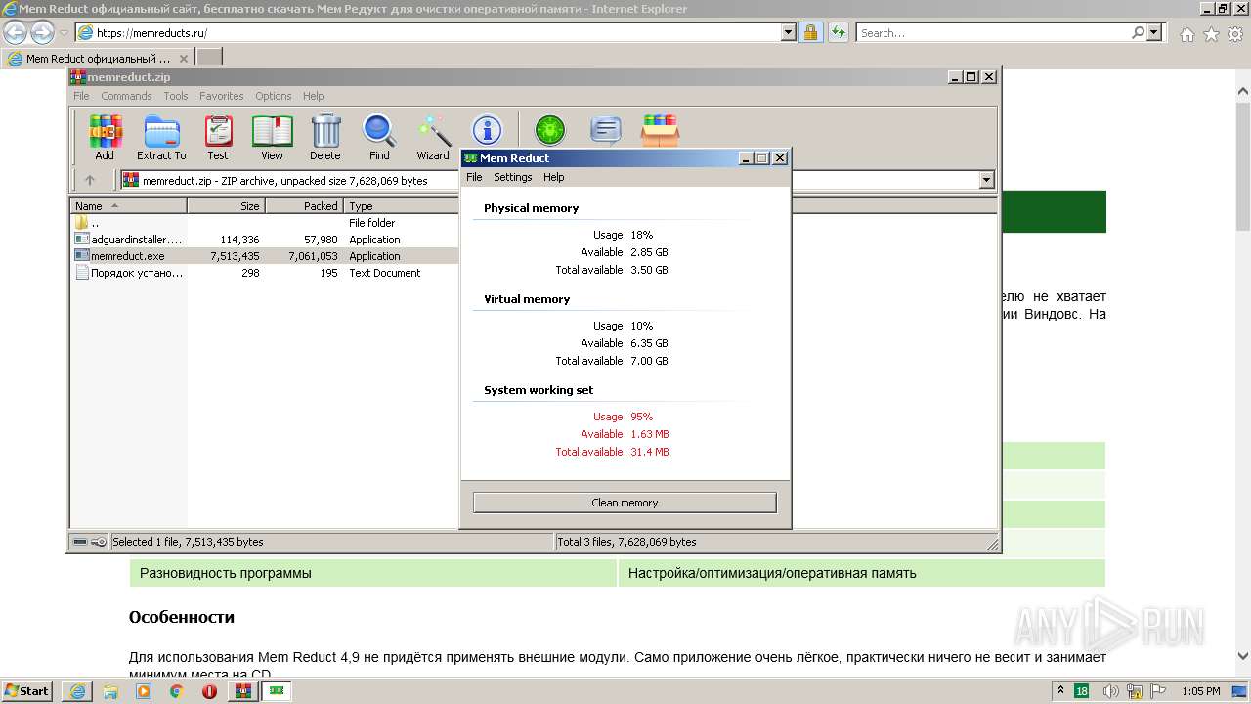Click the Test archive icon
The image size is (1251, 704).
click(x=218, y=137)
